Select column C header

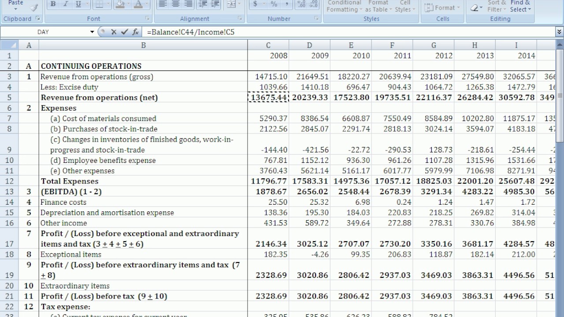tap(268, 45)
